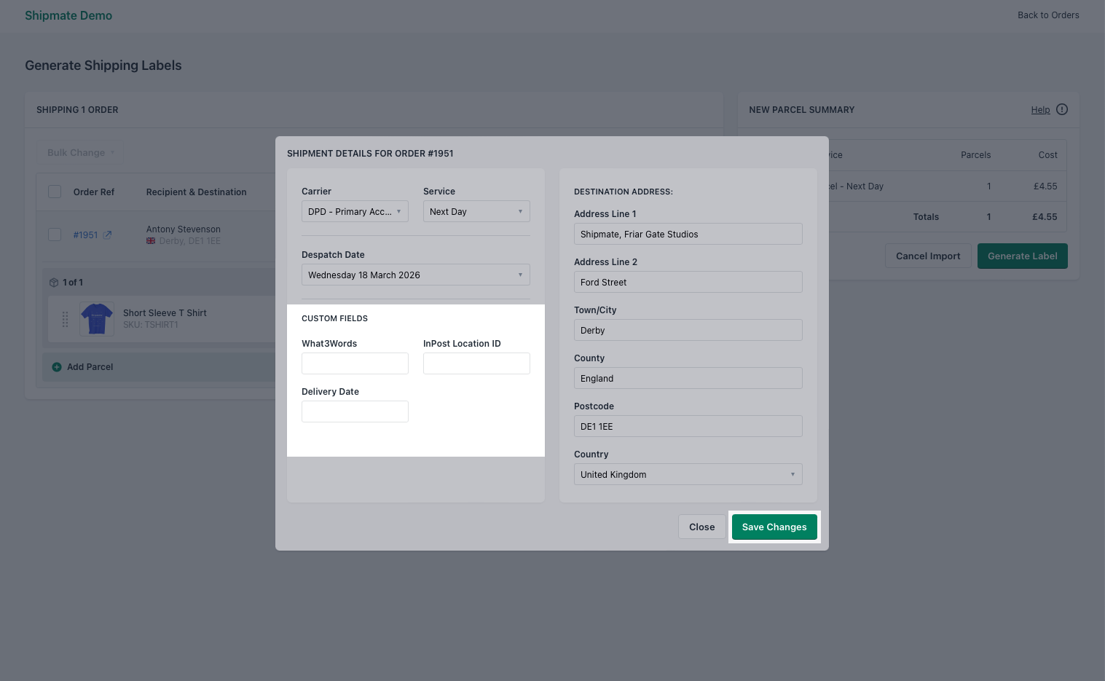Click the Short Sleeve T Shirt thumbnail
Screen dimensions: 1105x681
(96, 318)
